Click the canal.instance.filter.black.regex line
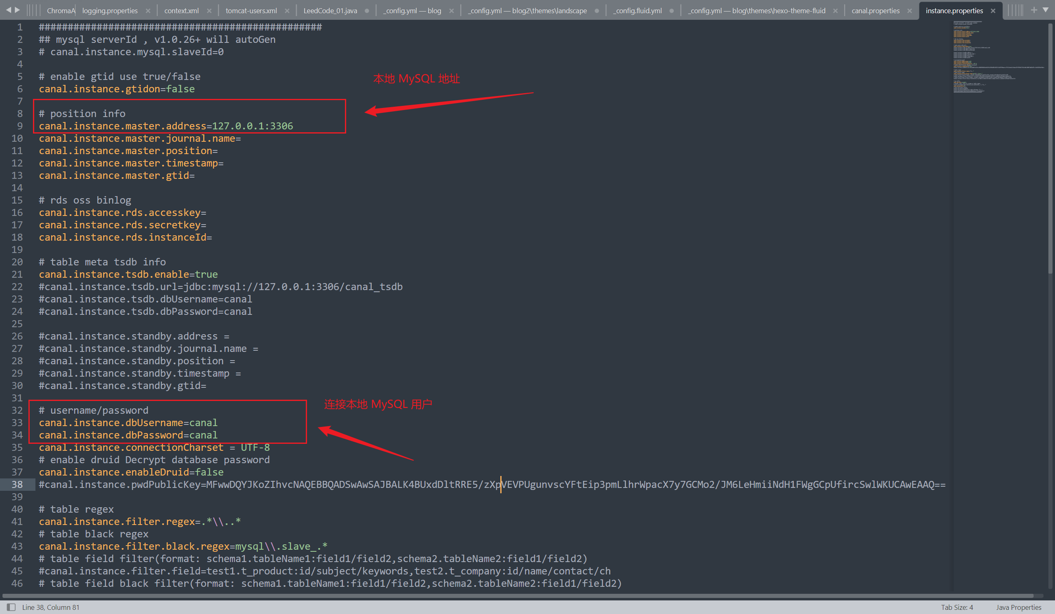The width and height of the screenshot is (1055, 614). tap(183, 546)
